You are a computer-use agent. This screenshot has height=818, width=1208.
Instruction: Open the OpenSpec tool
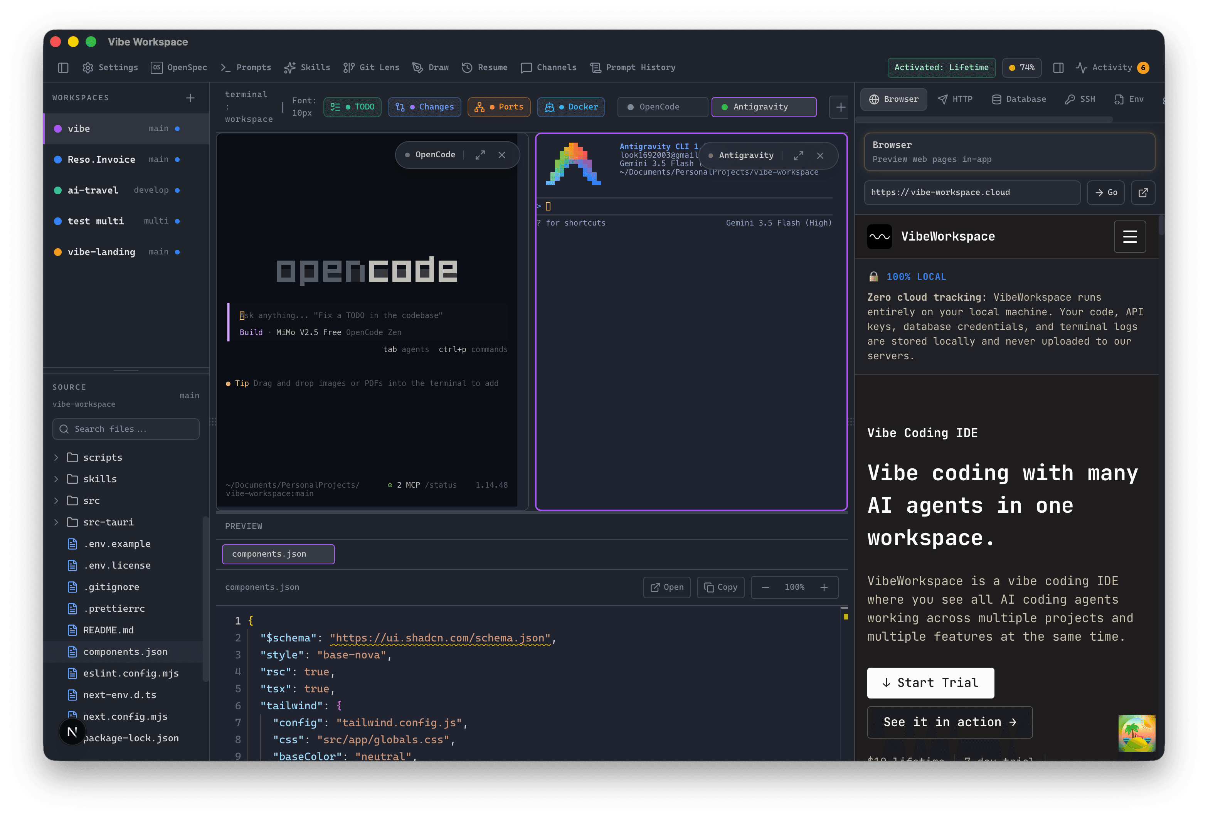179,67
